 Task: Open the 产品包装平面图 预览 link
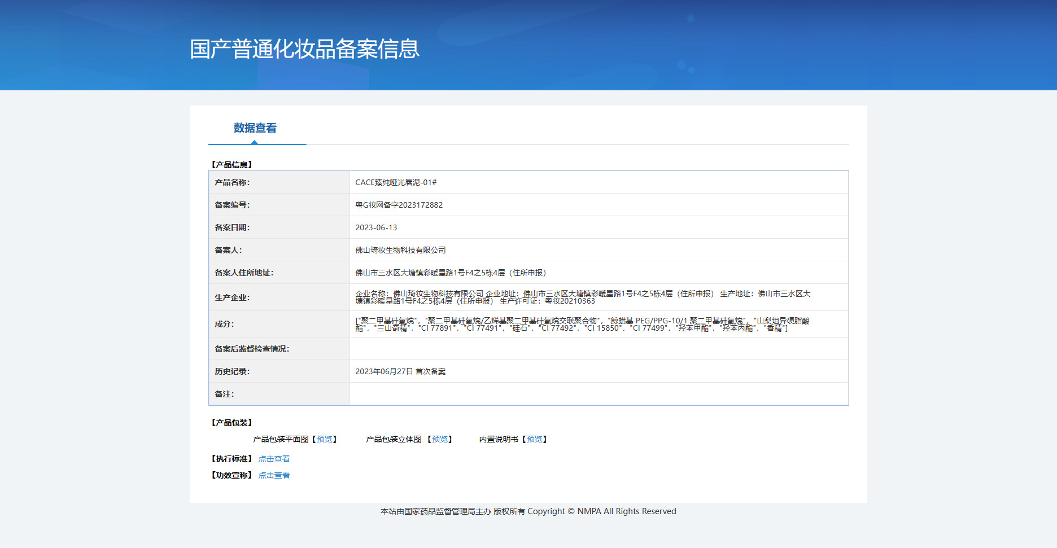(325, 439)
